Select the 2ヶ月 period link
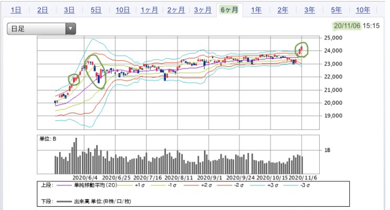 176,10
